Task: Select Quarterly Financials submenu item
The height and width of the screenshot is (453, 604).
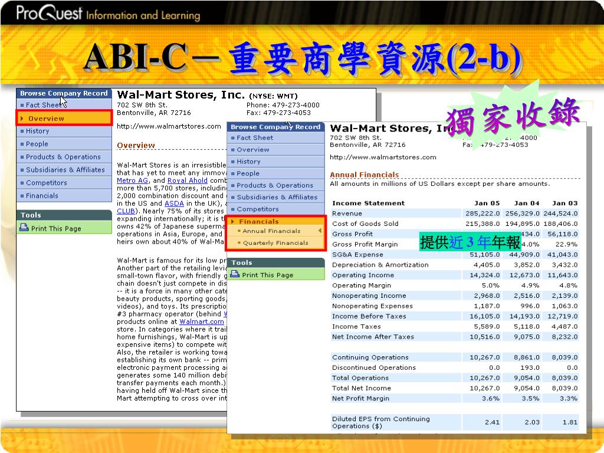Action: point(275,243)
